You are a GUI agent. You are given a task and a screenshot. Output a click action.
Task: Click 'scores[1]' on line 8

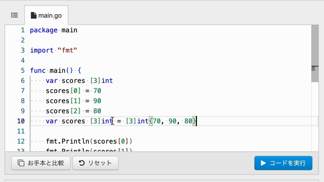point(63,101)
